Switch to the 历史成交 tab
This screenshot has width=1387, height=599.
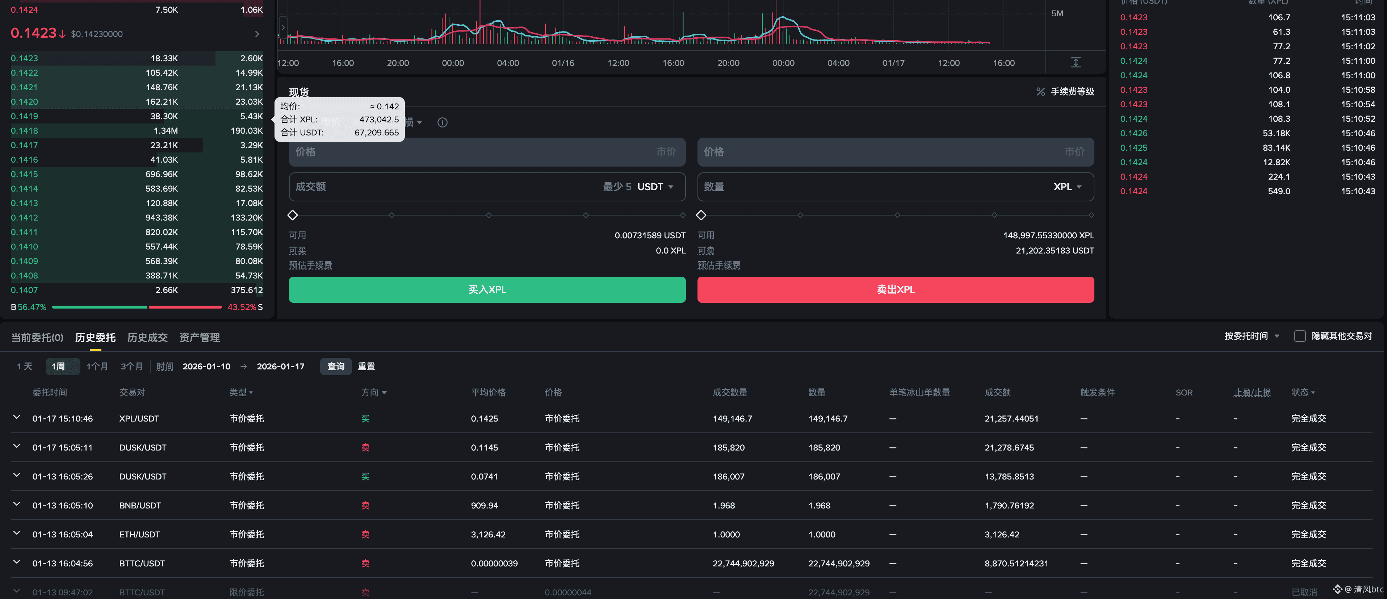[147, 338]
